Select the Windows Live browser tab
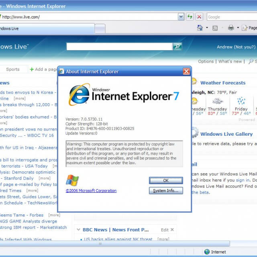The height and width of the screenshot is (257, 257). click(47, 29)
